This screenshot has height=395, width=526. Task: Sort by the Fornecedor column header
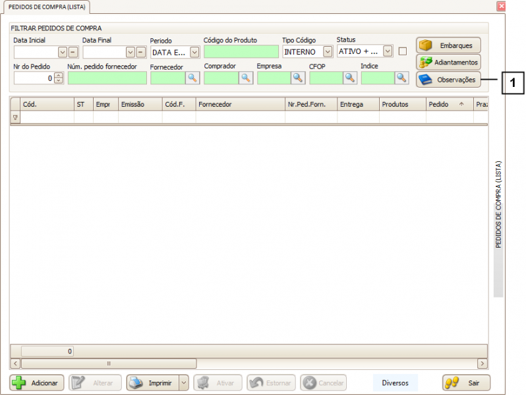[240, 104]
